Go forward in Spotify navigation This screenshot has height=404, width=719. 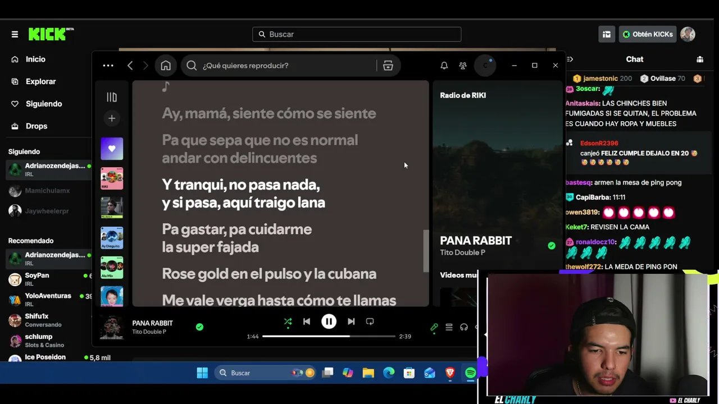coord(145,66)
